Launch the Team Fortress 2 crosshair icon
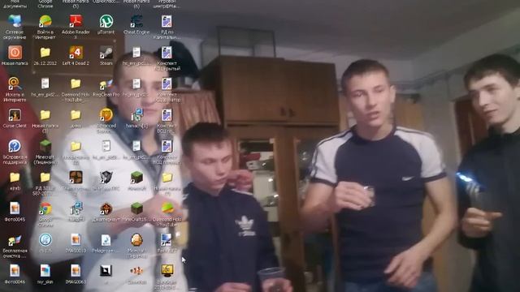Viewport: 520px width, 292px height. click(x=76, y=177)
